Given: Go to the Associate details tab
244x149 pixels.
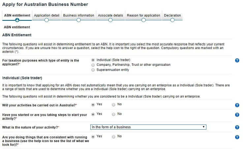Looking at the screenshot, I should click(x=110, y=15).
